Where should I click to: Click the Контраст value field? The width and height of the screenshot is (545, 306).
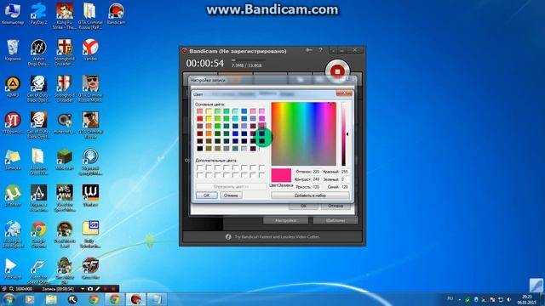(316, 179)
